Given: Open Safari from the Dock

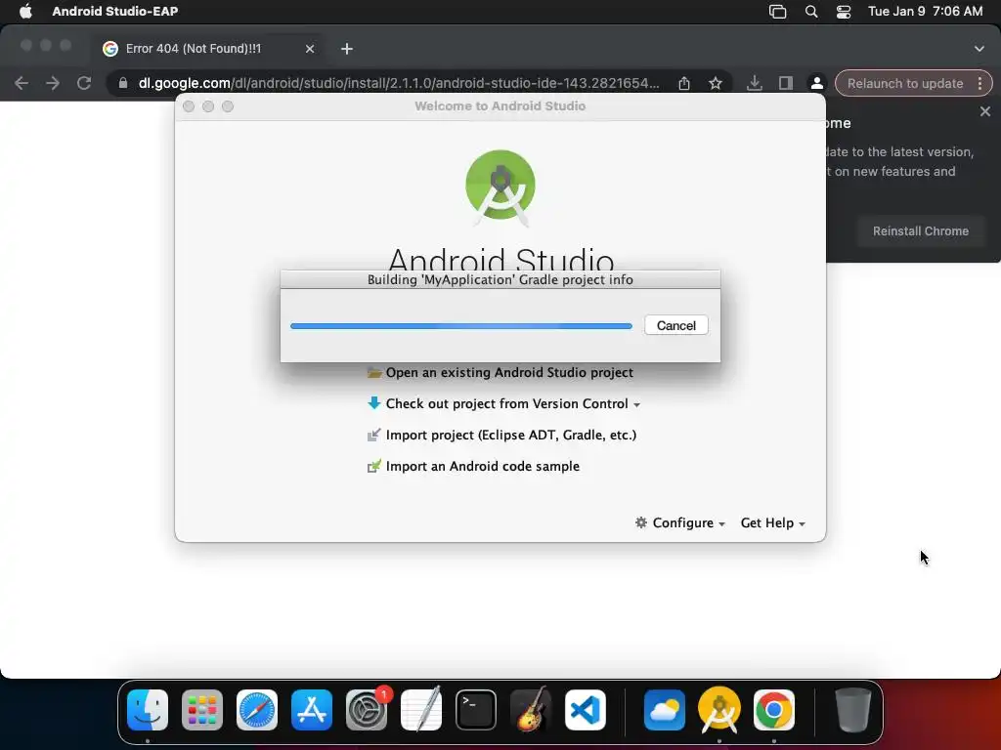Looking at the screenshot, I should click(257, 710).
